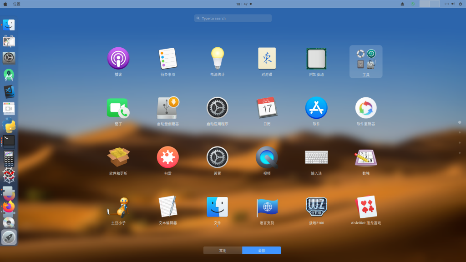Open 启动应用程序 startup applications
Viewport: 466px width, 262px height.
[217, 108]
